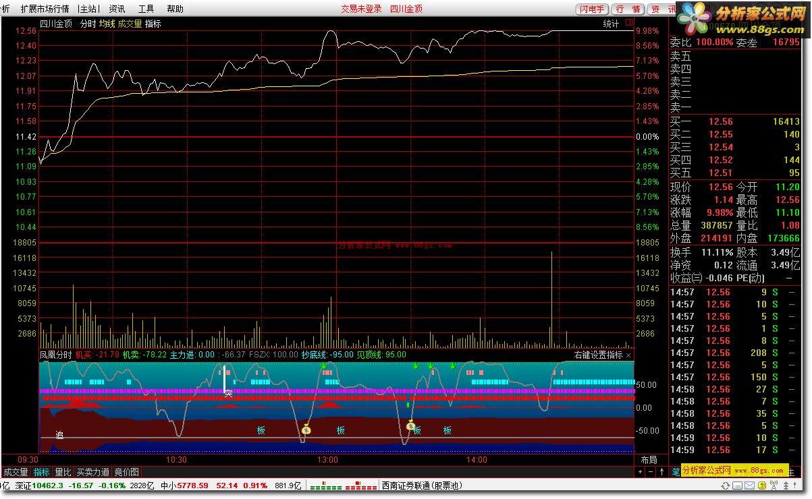This screenshot has width=812, height=499.
Task: Switch to 指标 bottom tab
Action: 42,472
